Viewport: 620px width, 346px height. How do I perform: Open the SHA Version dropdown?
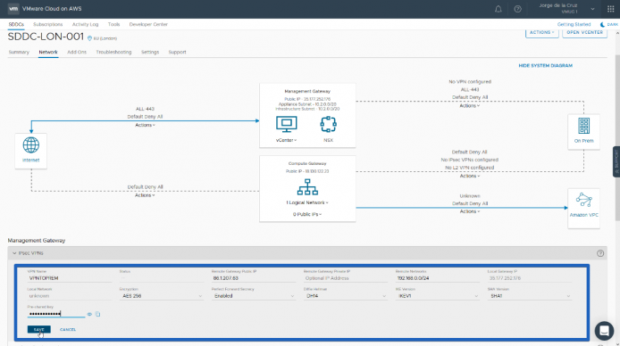pos(530,296)
